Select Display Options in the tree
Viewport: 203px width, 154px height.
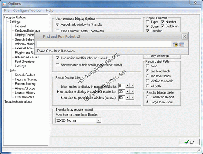(x=24, y=35)
